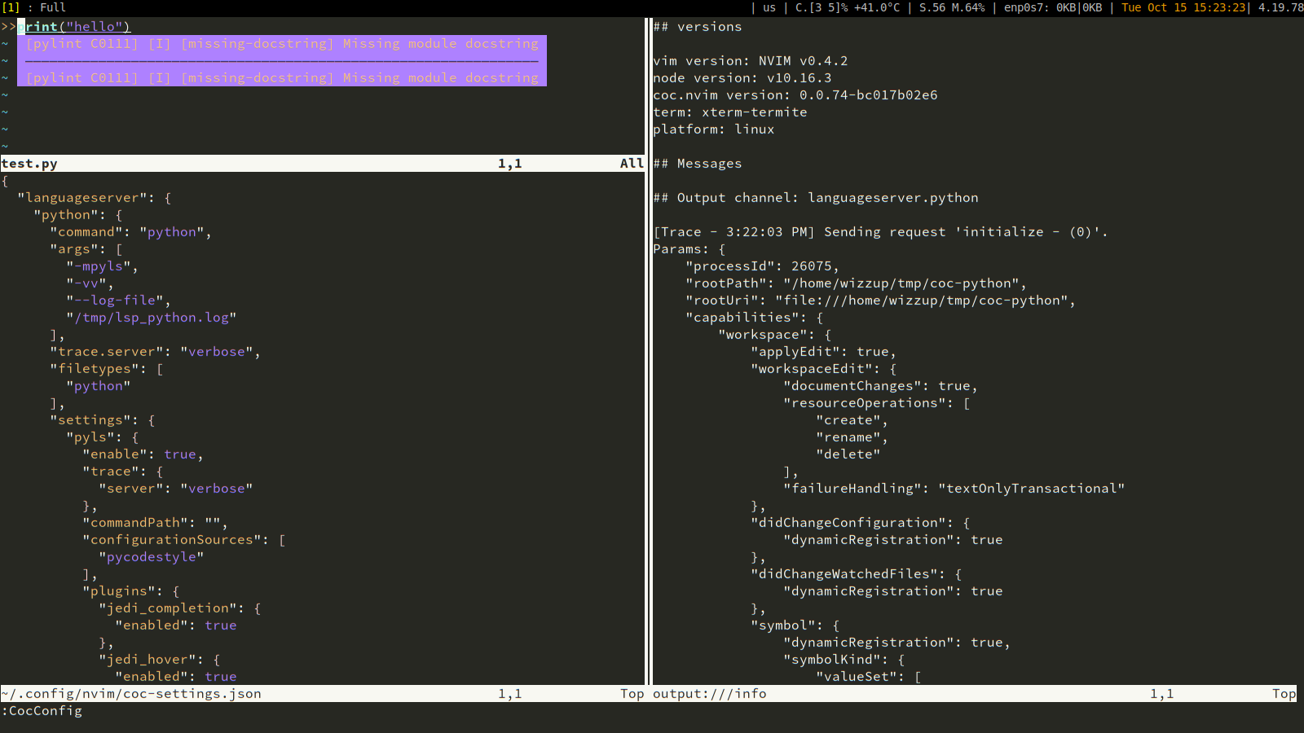Click the :CocConfig command line entry
Image resolution: width=1304 pixels, height=733 pixels.
pyautogui.click(x=42, y=710)
